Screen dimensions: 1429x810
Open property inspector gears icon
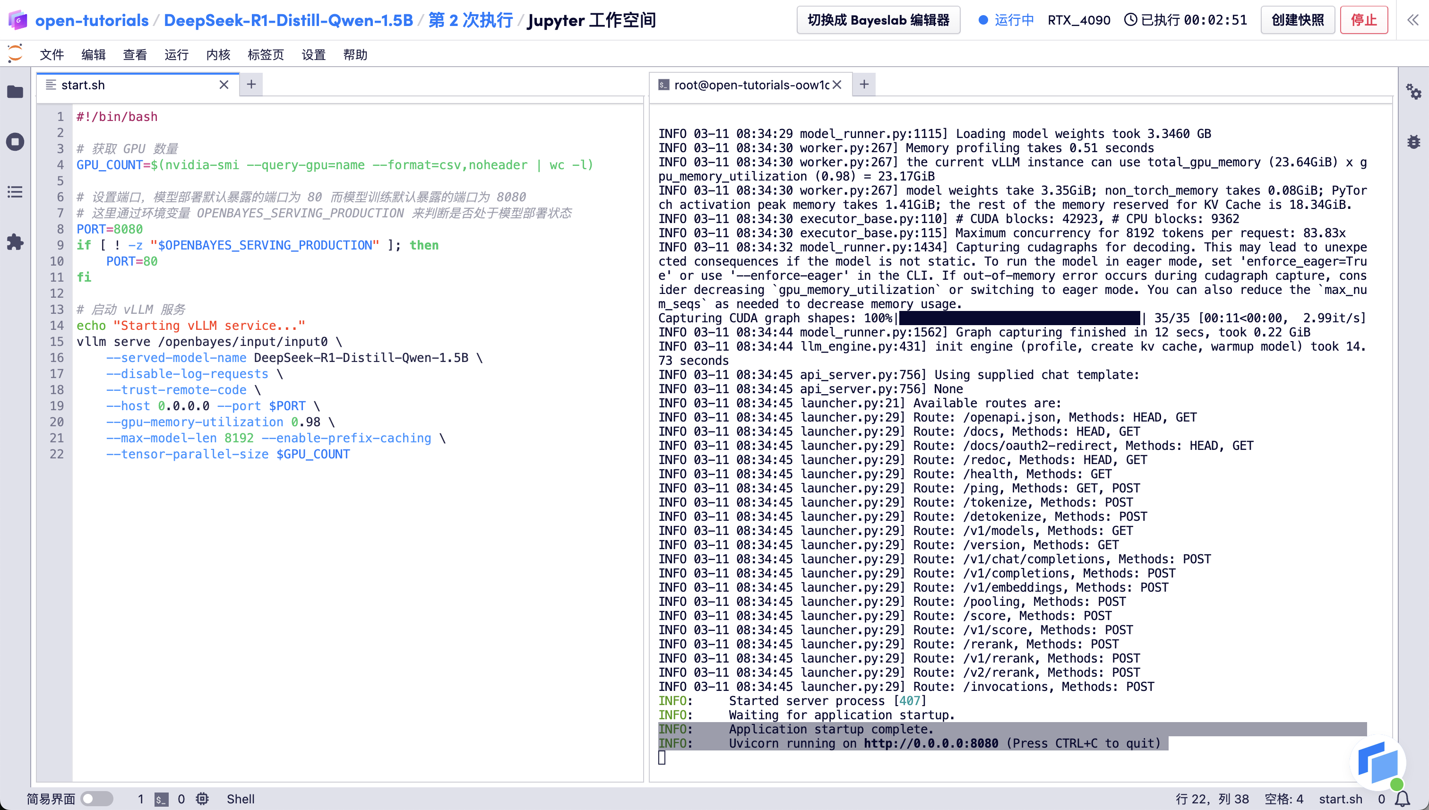click(x=1413, y=92)
